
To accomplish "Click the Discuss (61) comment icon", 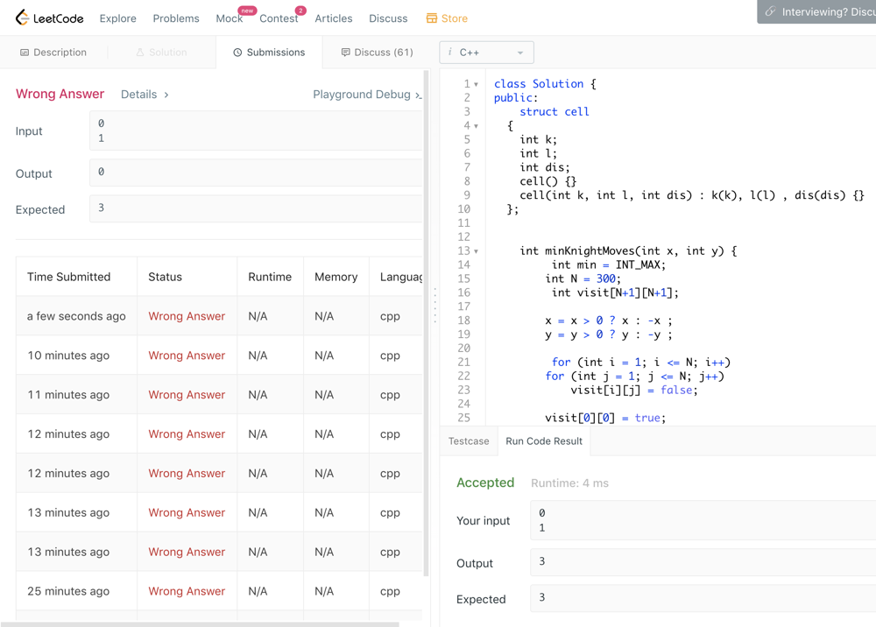I will 345,53.
